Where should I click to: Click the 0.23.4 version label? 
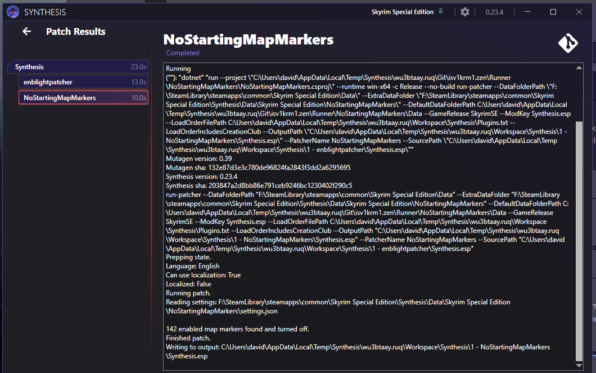coord(494,12)
